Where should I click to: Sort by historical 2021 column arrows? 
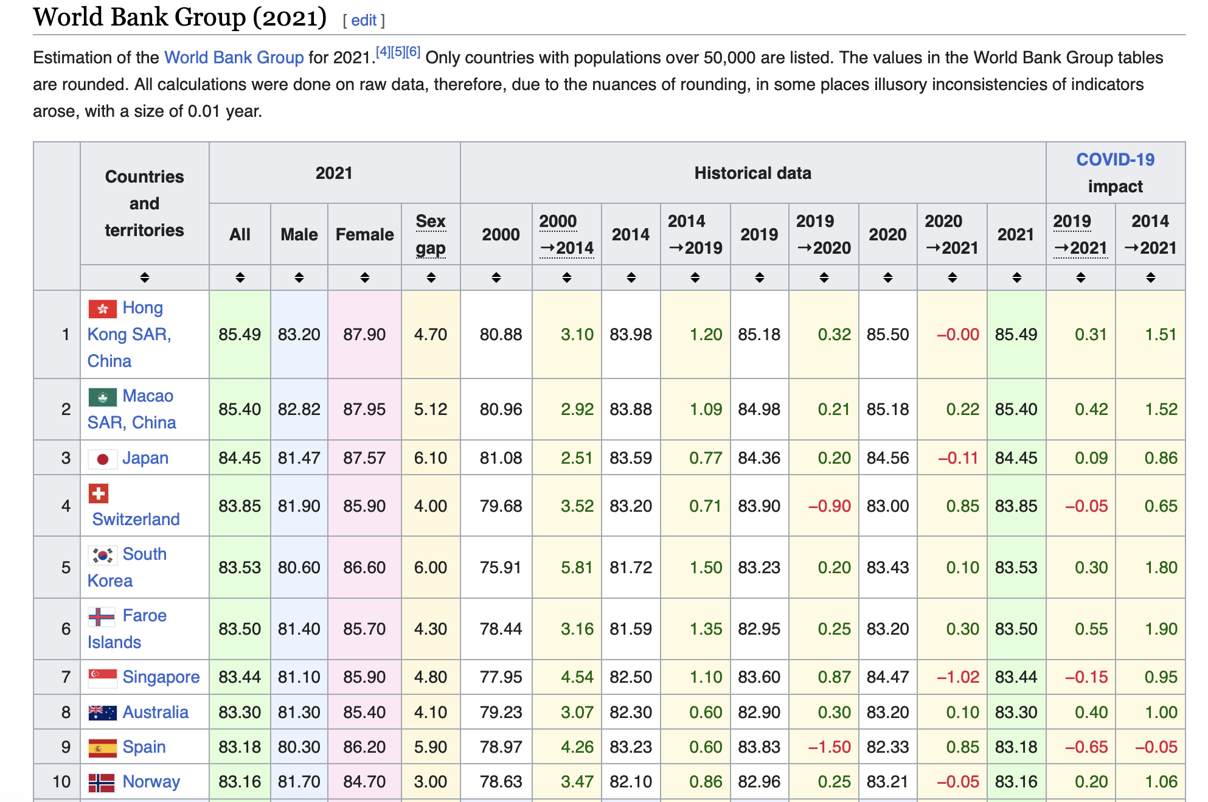(1017, 277)
